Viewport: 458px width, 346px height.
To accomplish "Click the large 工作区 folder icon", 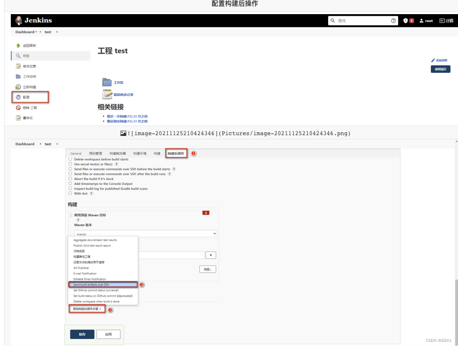I will click(107, 82).
